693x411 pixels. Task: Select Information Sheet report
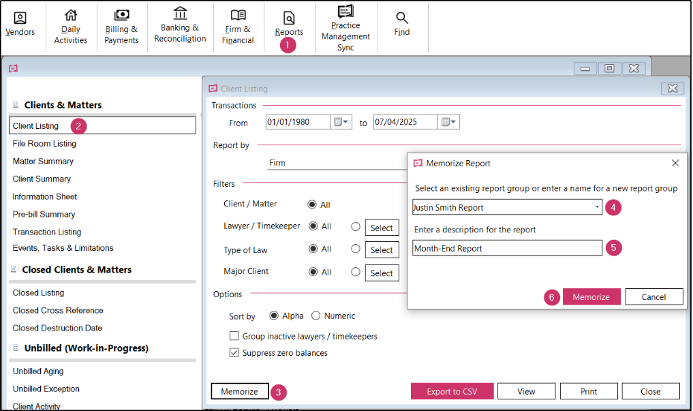click(x=45, y=197)
